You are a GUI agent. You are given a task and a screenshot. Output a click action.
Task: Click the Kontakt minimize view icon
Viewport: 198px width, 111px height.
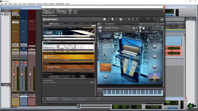(158, 19)
